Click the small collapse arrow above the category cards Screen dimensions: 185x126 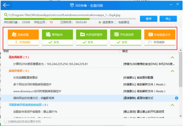pos(176,26)
